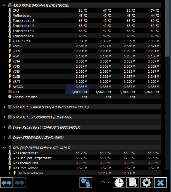Click the ASUS PRIME B450M-A II chip icon
This screenshot has height=192, width=171.
10,5
